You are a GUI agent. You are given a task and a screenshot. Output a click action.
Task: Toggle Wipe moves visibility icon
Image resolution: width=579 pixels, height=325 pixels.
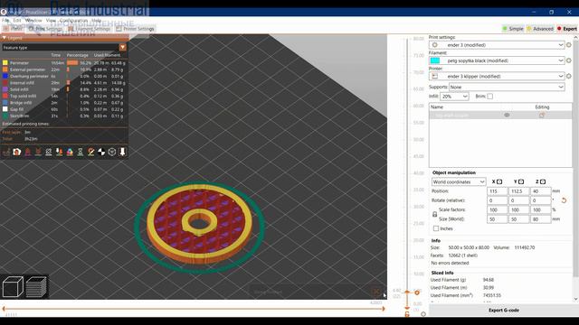click(17, 152)
